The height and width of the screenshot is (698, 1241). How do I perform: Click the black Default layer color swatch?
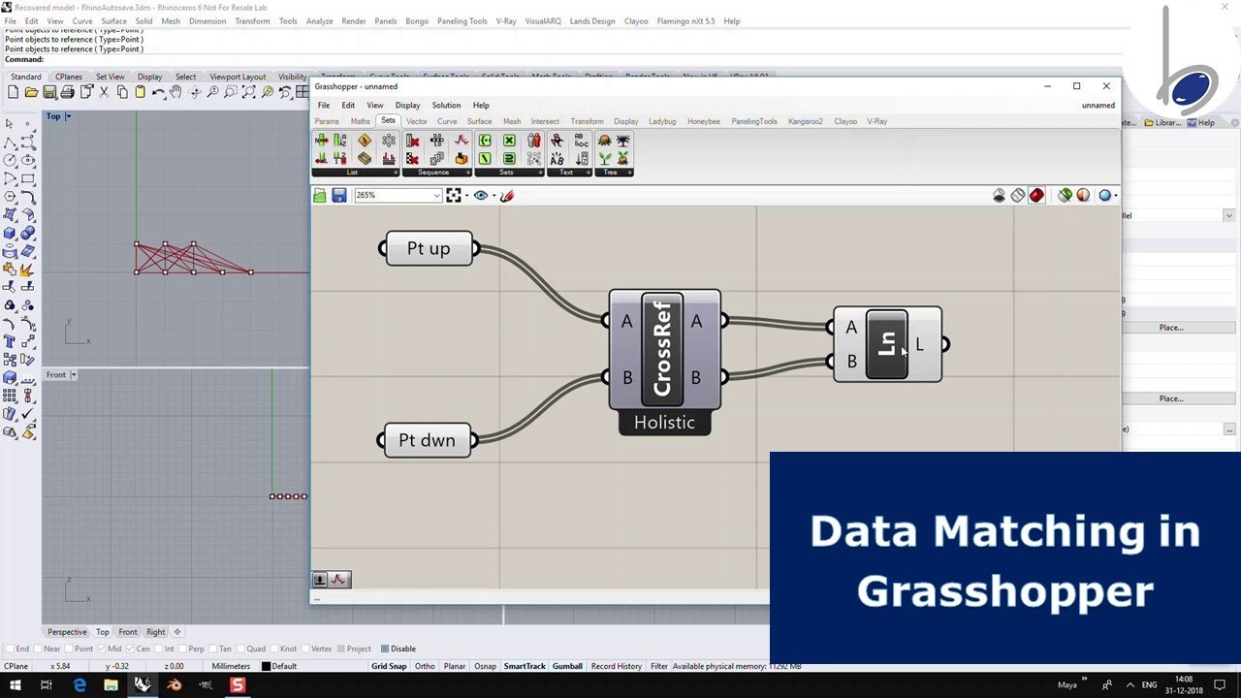[x=267, y=666]
